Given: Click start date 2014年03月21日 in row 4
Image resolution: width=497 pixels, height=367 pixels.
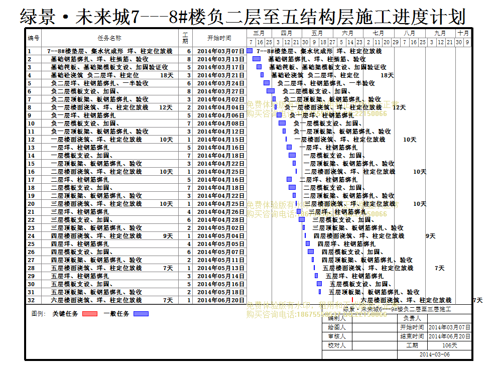Looking at the screenshot, I should (x=220, y=75).
